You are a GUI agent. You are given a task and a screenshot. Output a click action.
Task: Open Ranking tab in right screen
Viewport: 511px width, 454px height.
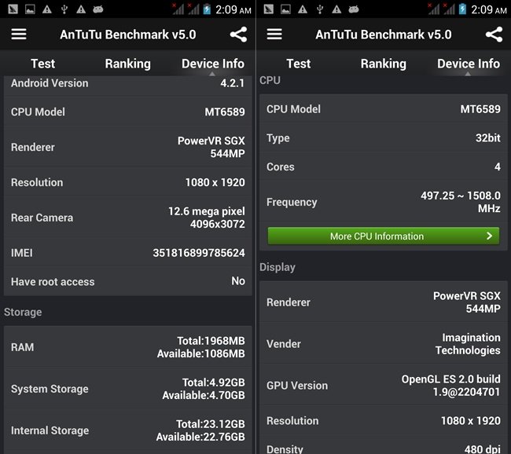click(383, 64)
